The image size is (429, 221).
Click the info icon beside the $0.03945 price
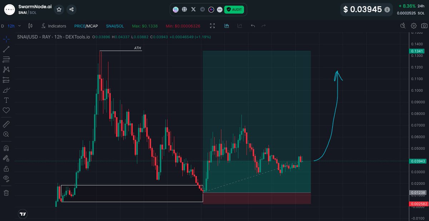pos(387,10)
